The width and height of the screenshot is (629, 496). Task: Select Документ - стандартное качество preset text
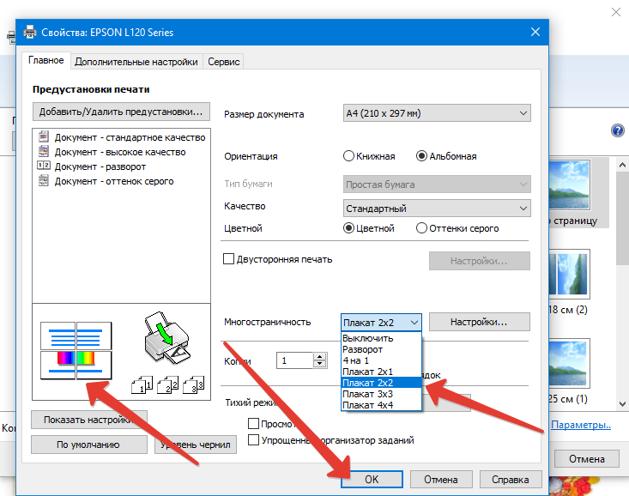[130, 137]
